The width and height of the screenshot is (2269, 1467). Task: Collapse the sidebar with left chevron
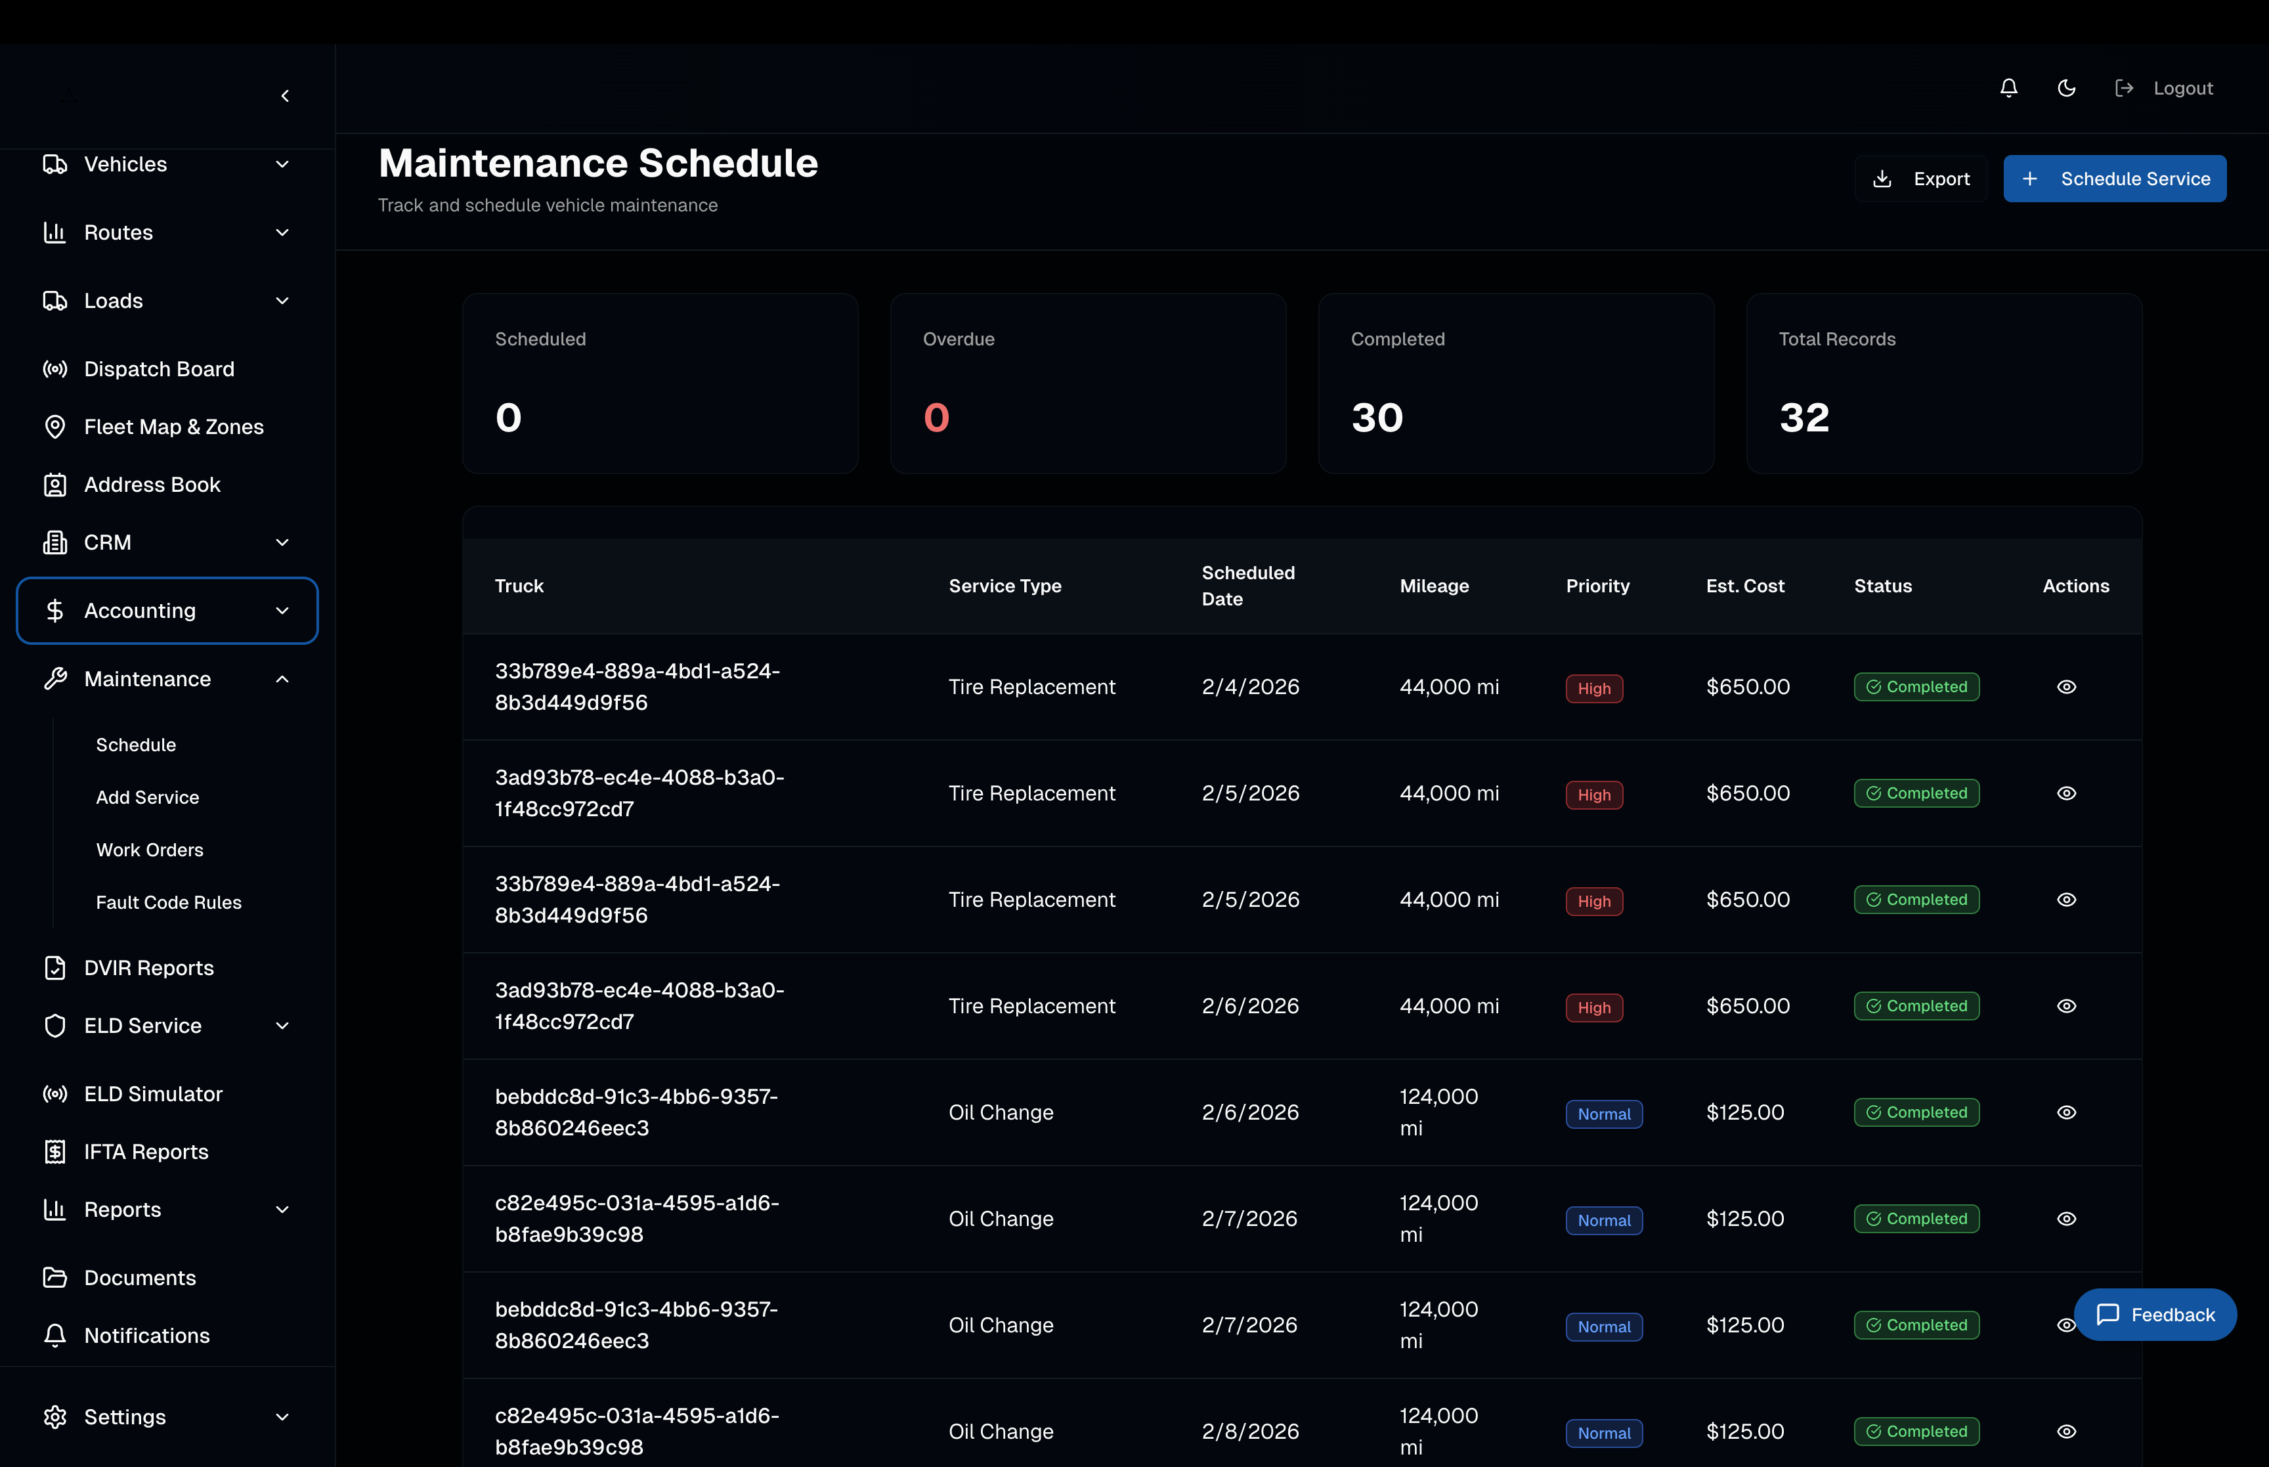(285, 97)
